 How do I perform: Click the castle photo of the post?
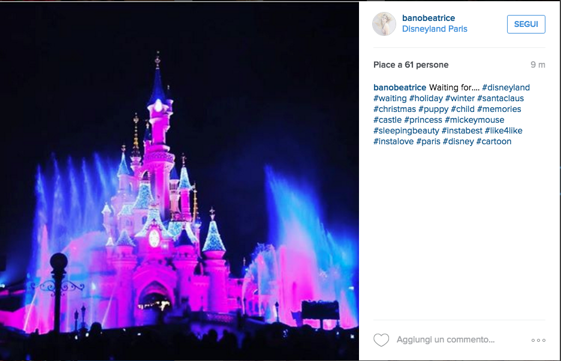(179, 181)
